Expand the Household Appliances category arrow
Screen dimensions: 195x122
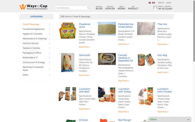tap(50, 29)
